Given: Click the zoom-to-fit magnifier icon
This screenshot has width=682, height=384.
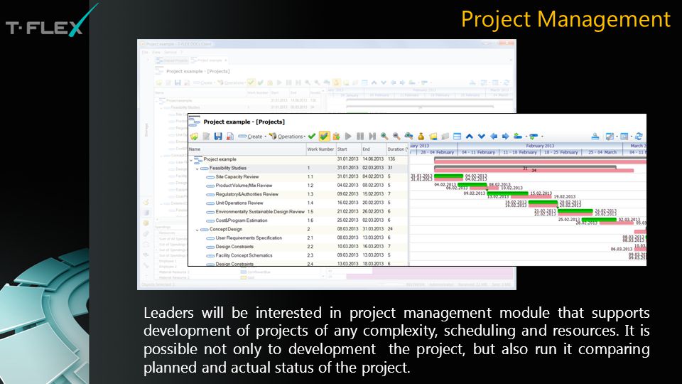Looking at the screenshot, I should click(408, 137).
